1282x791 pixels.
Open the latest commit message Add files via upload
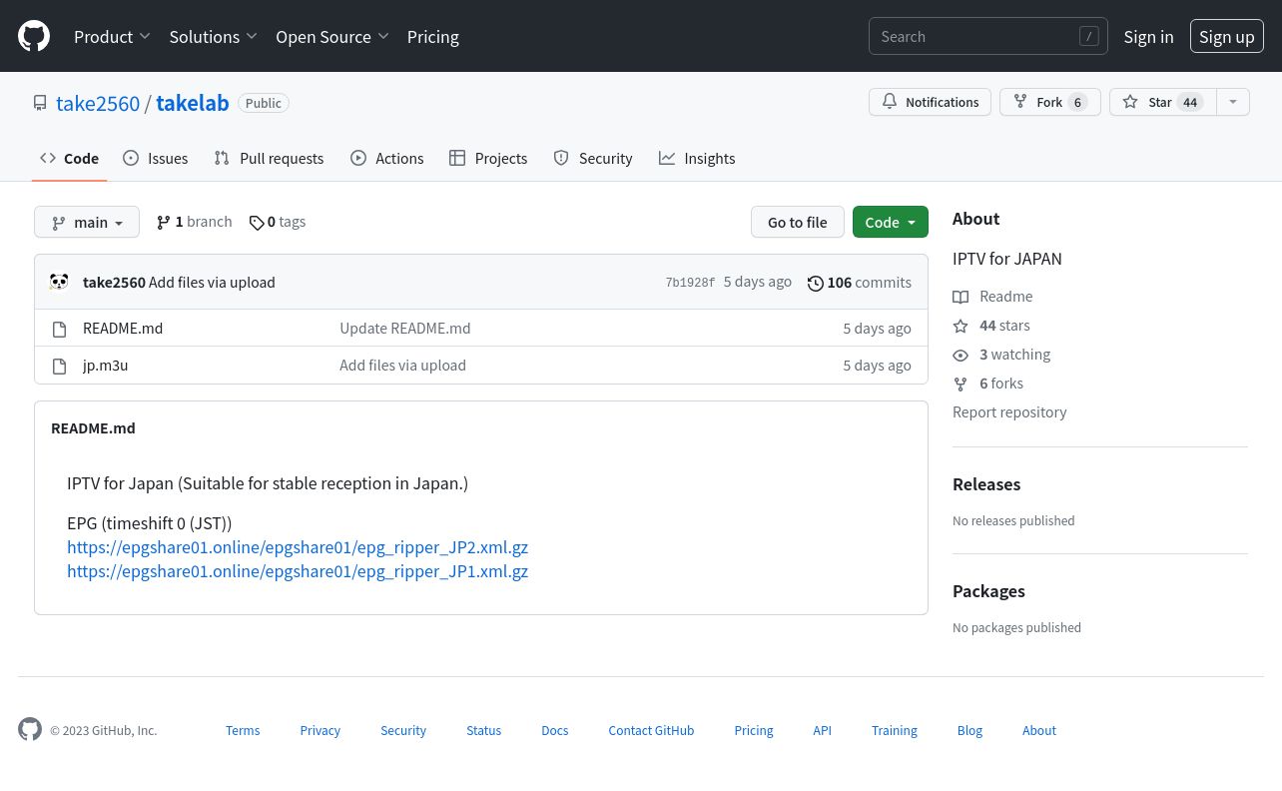[212, 283]
